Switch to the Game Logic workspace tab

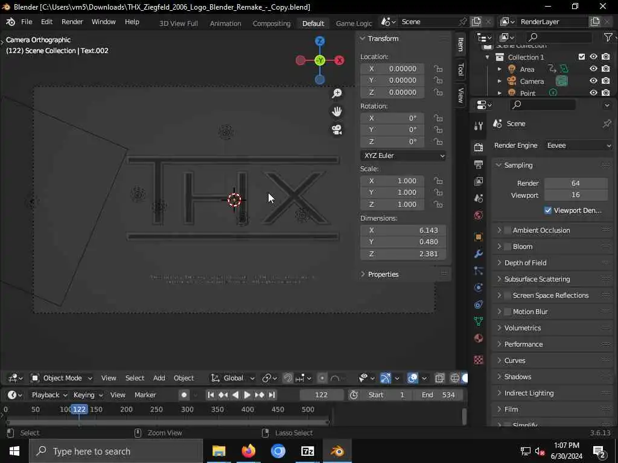click(x=354, y=24)
